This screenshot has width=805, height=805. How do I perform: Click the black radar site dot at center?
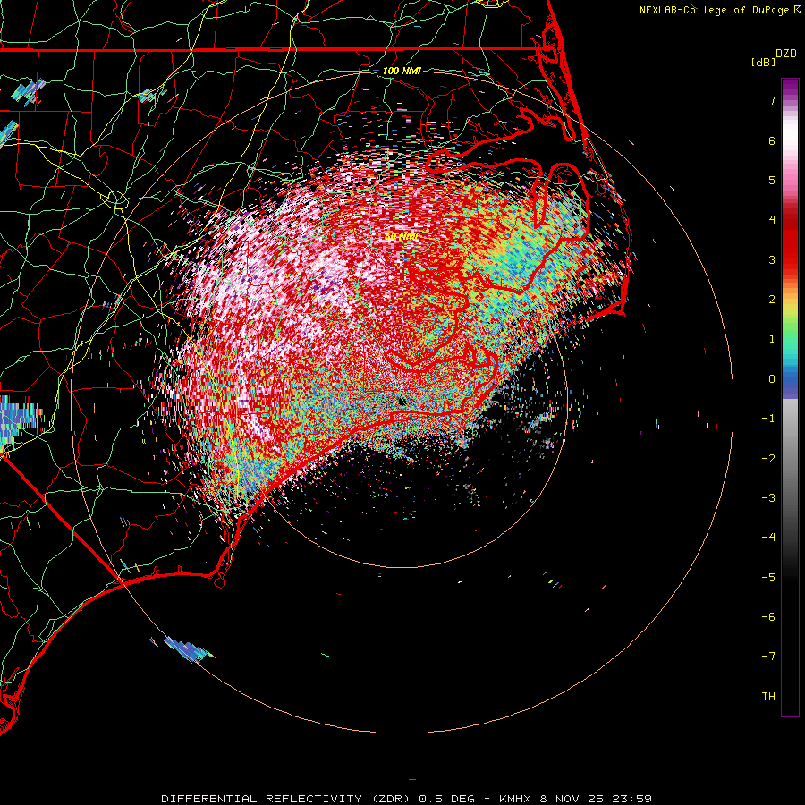point(402,402)
